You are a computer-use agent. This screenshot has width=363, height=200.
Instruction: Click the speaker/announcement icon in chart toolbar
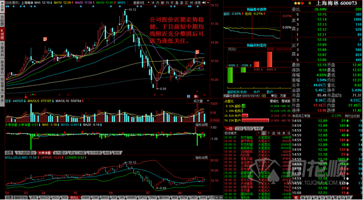(x=204, y=3)
